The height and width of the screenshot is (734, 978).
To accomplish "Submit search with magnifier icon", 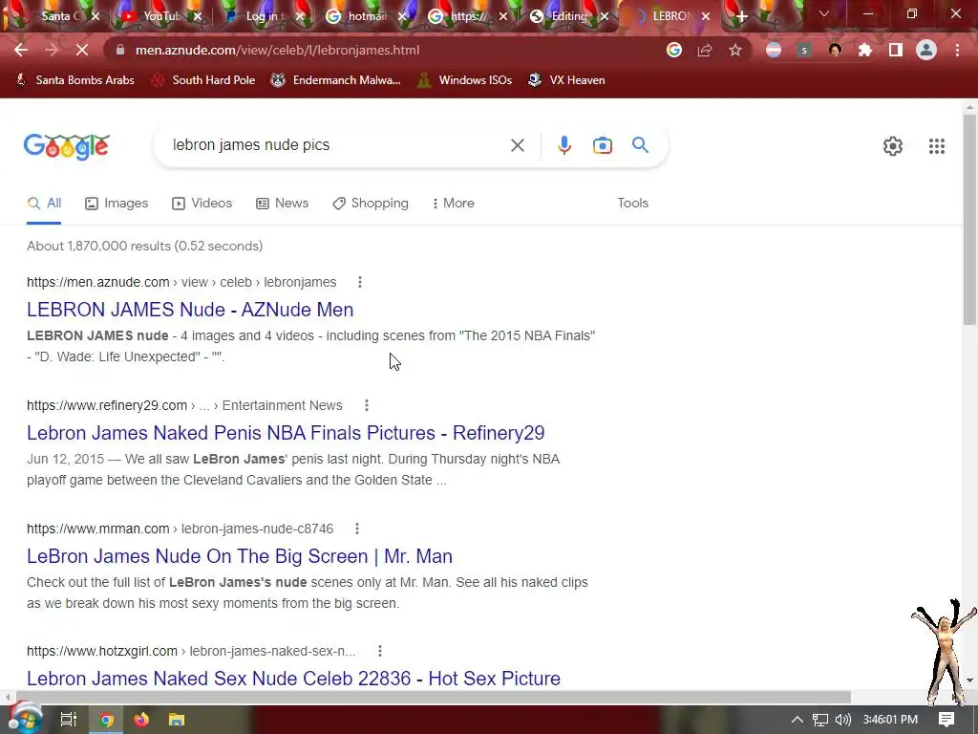I will 641,145.
